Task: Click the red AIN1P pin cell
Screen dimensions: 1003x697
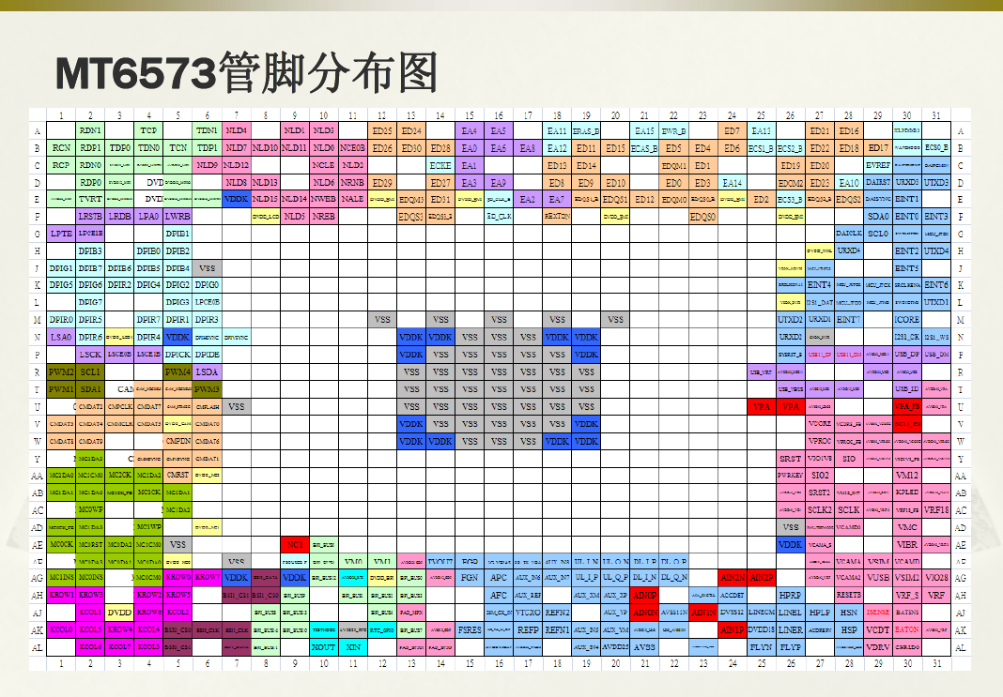Action: pyautogui.click(x=733, y=629)
